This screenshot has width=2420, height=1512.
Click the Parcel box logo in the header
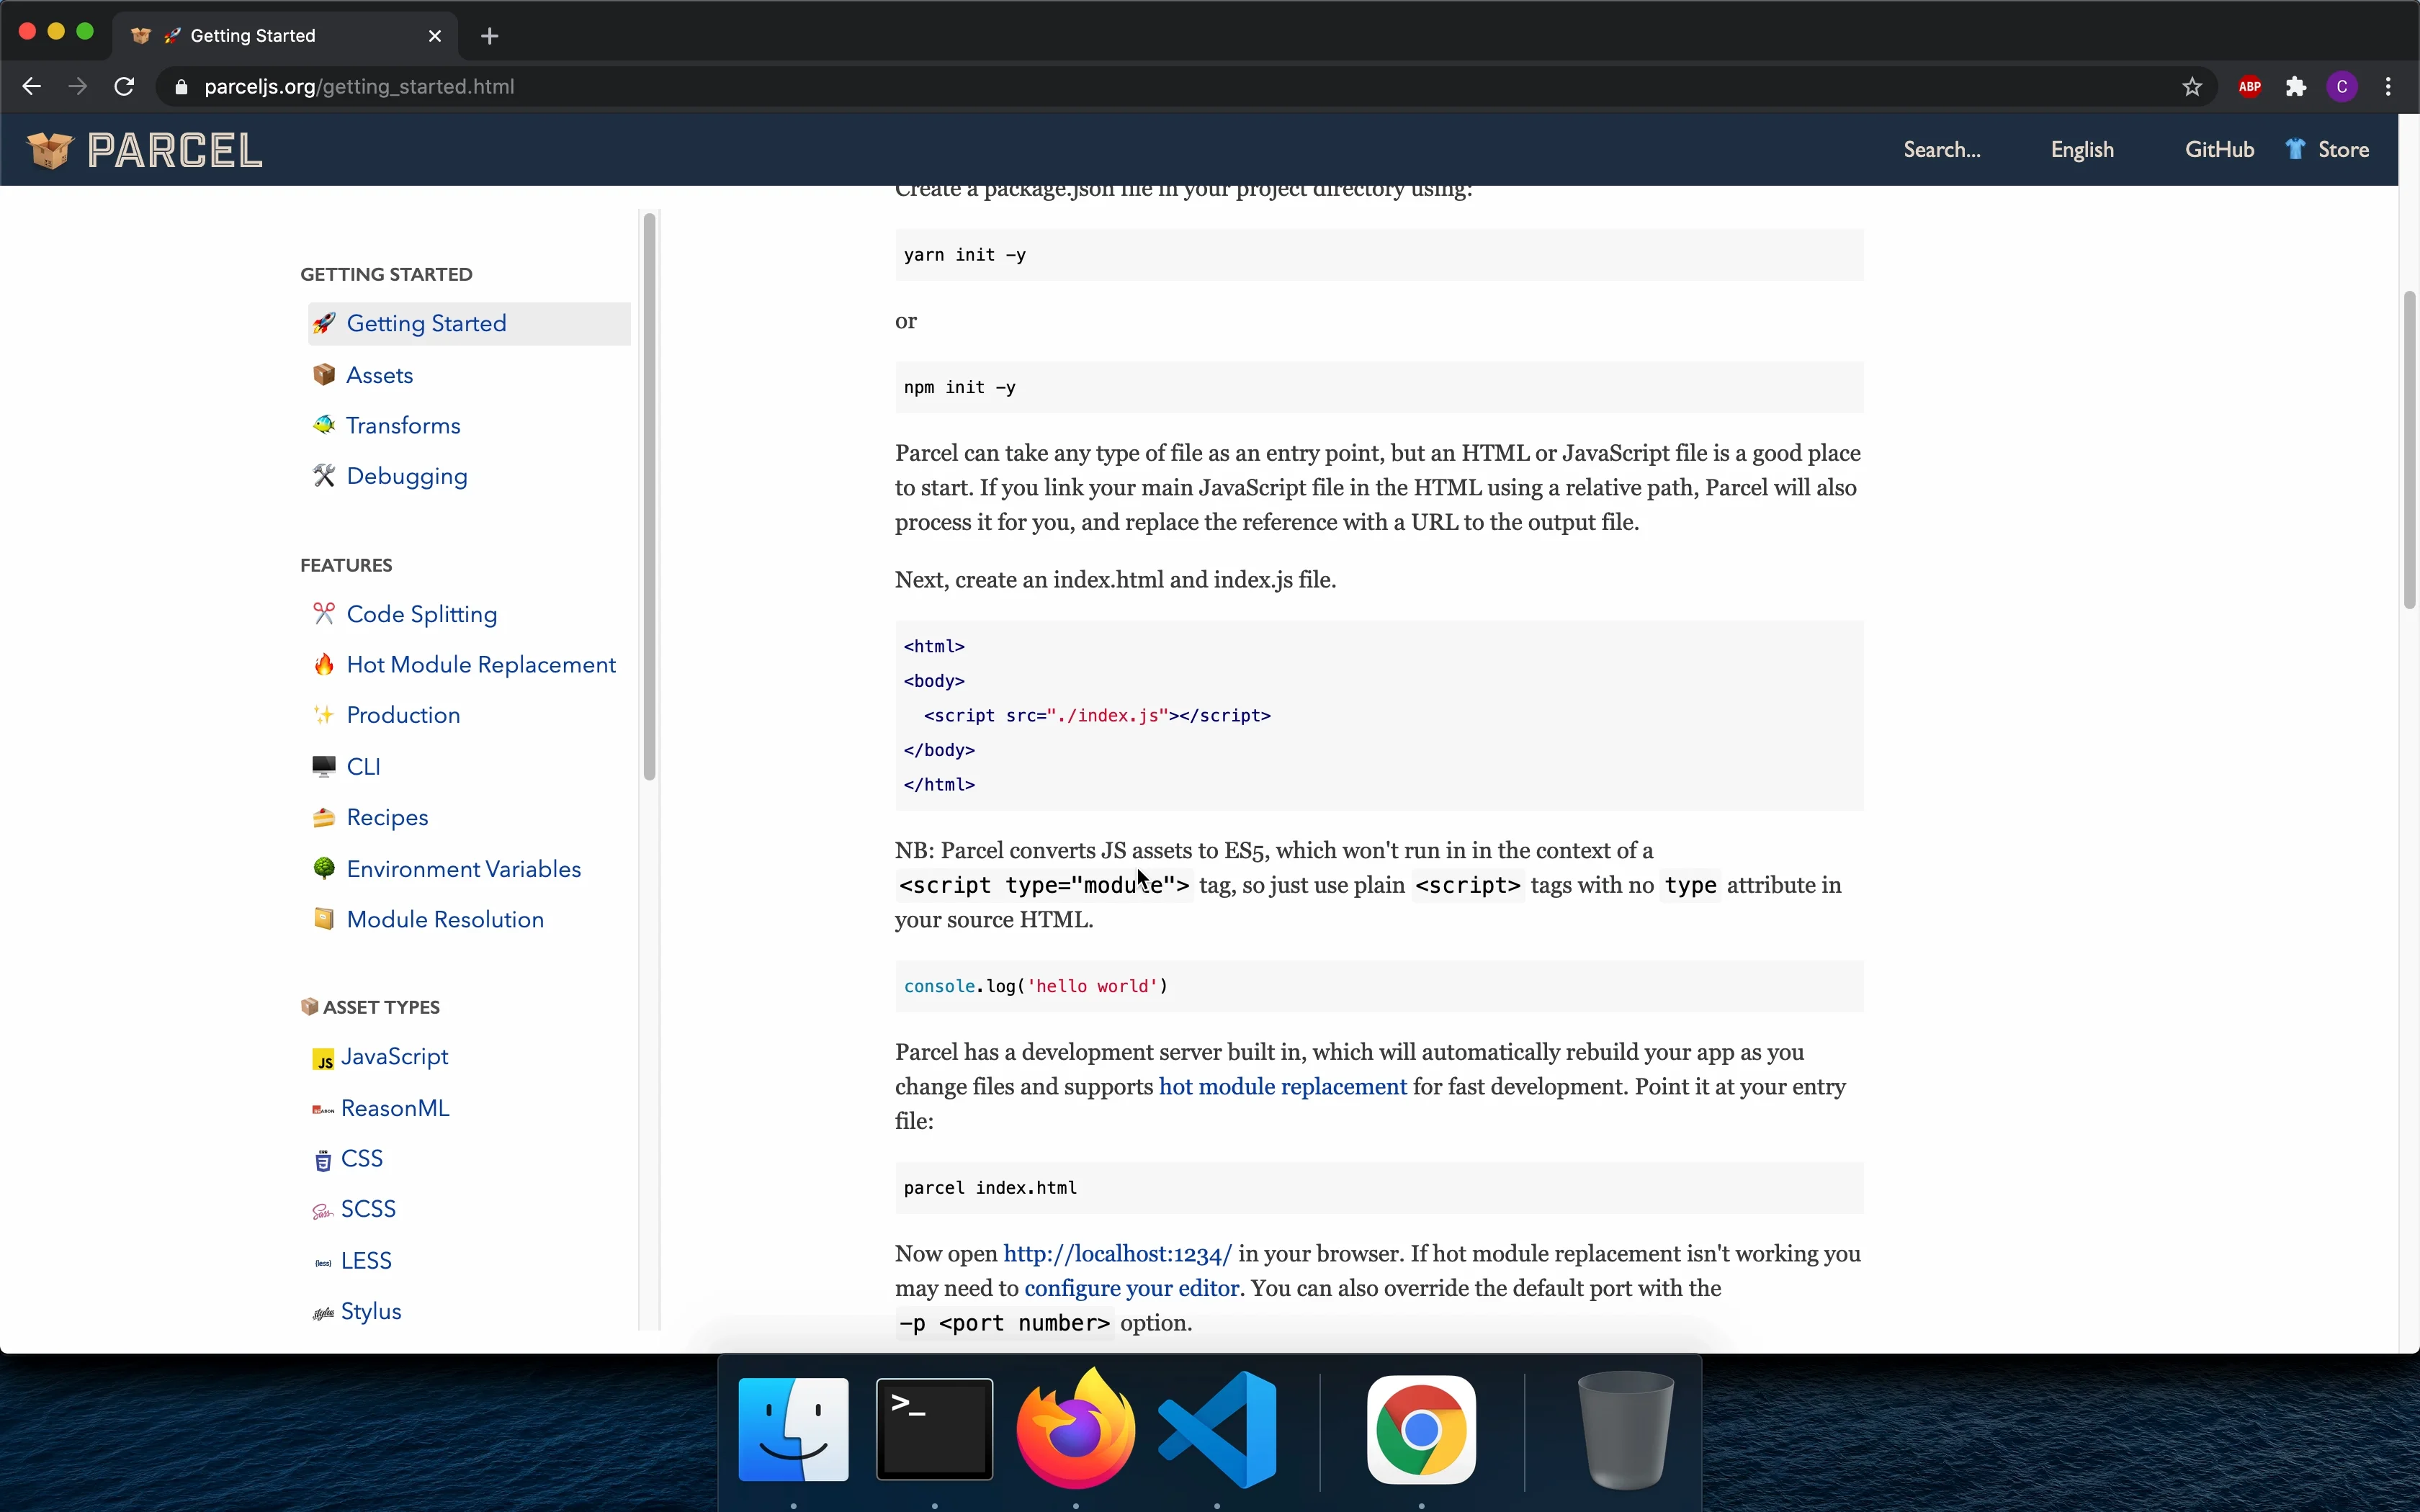click(49, 149)
